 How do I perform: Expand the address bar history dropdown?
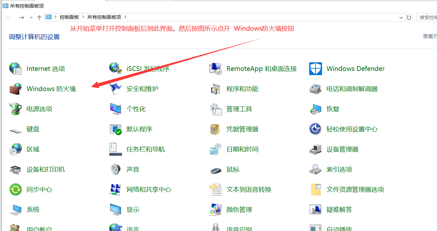click(x=401, y=18)
